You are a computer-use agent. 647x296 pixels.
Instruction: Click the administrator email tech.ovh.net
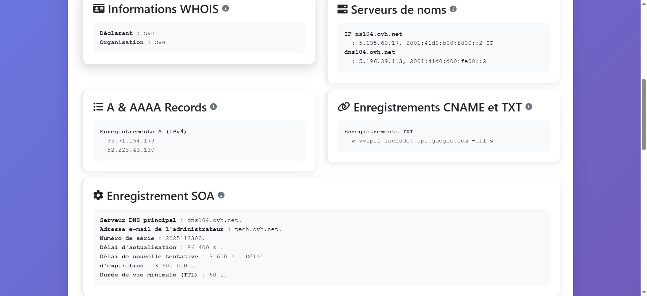[256, 229]
